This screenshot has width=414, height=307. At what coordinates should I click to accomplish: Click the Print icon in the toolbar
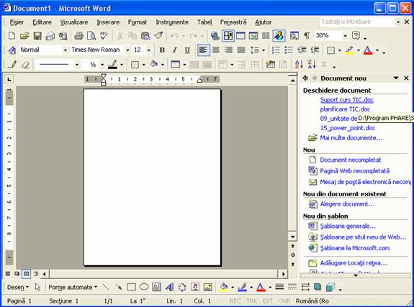78,36
